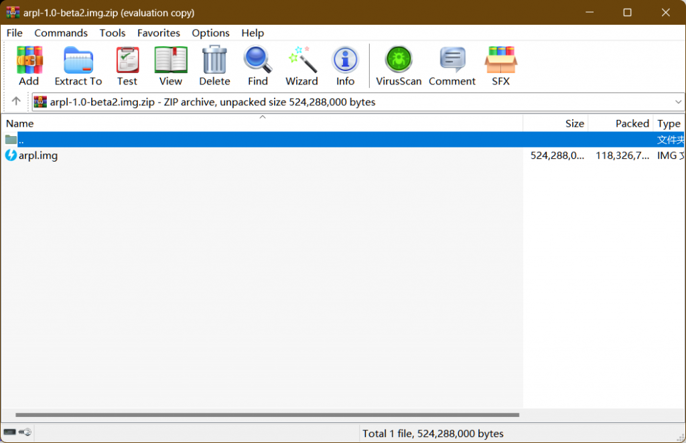The height and width of the screenshot is (443, 686).
Task: Open the Favorites menu
Action: 158,33
